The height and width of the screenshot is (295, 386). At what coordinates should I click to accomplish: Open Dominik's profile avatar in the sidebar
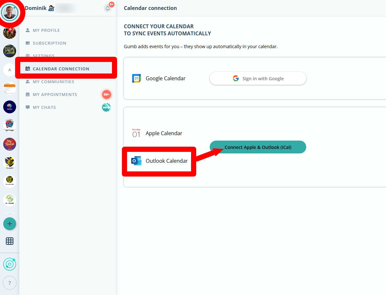pos(10,12)
